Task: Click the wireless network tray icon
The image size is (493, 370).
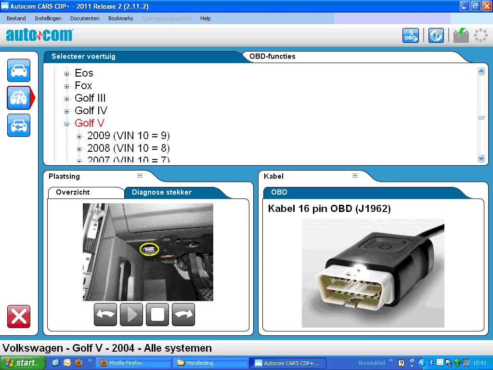Action: pos(457,363)
